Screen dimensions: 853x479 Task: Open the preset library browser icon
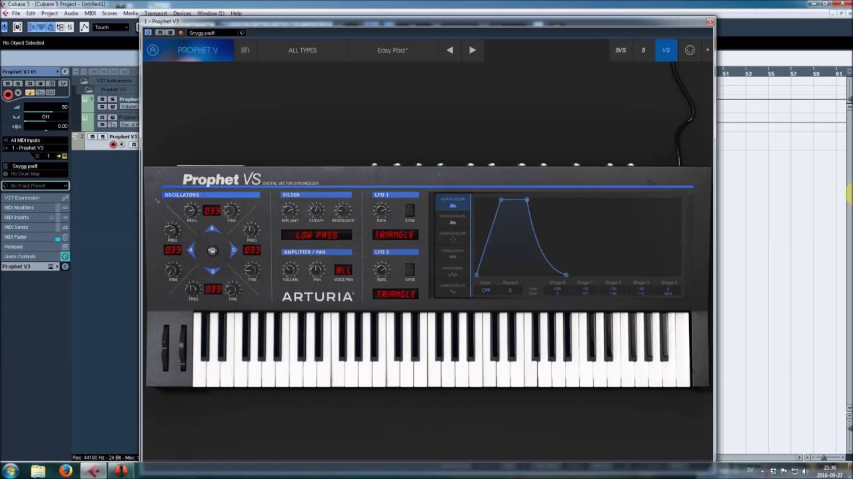[x=245, y=50]
